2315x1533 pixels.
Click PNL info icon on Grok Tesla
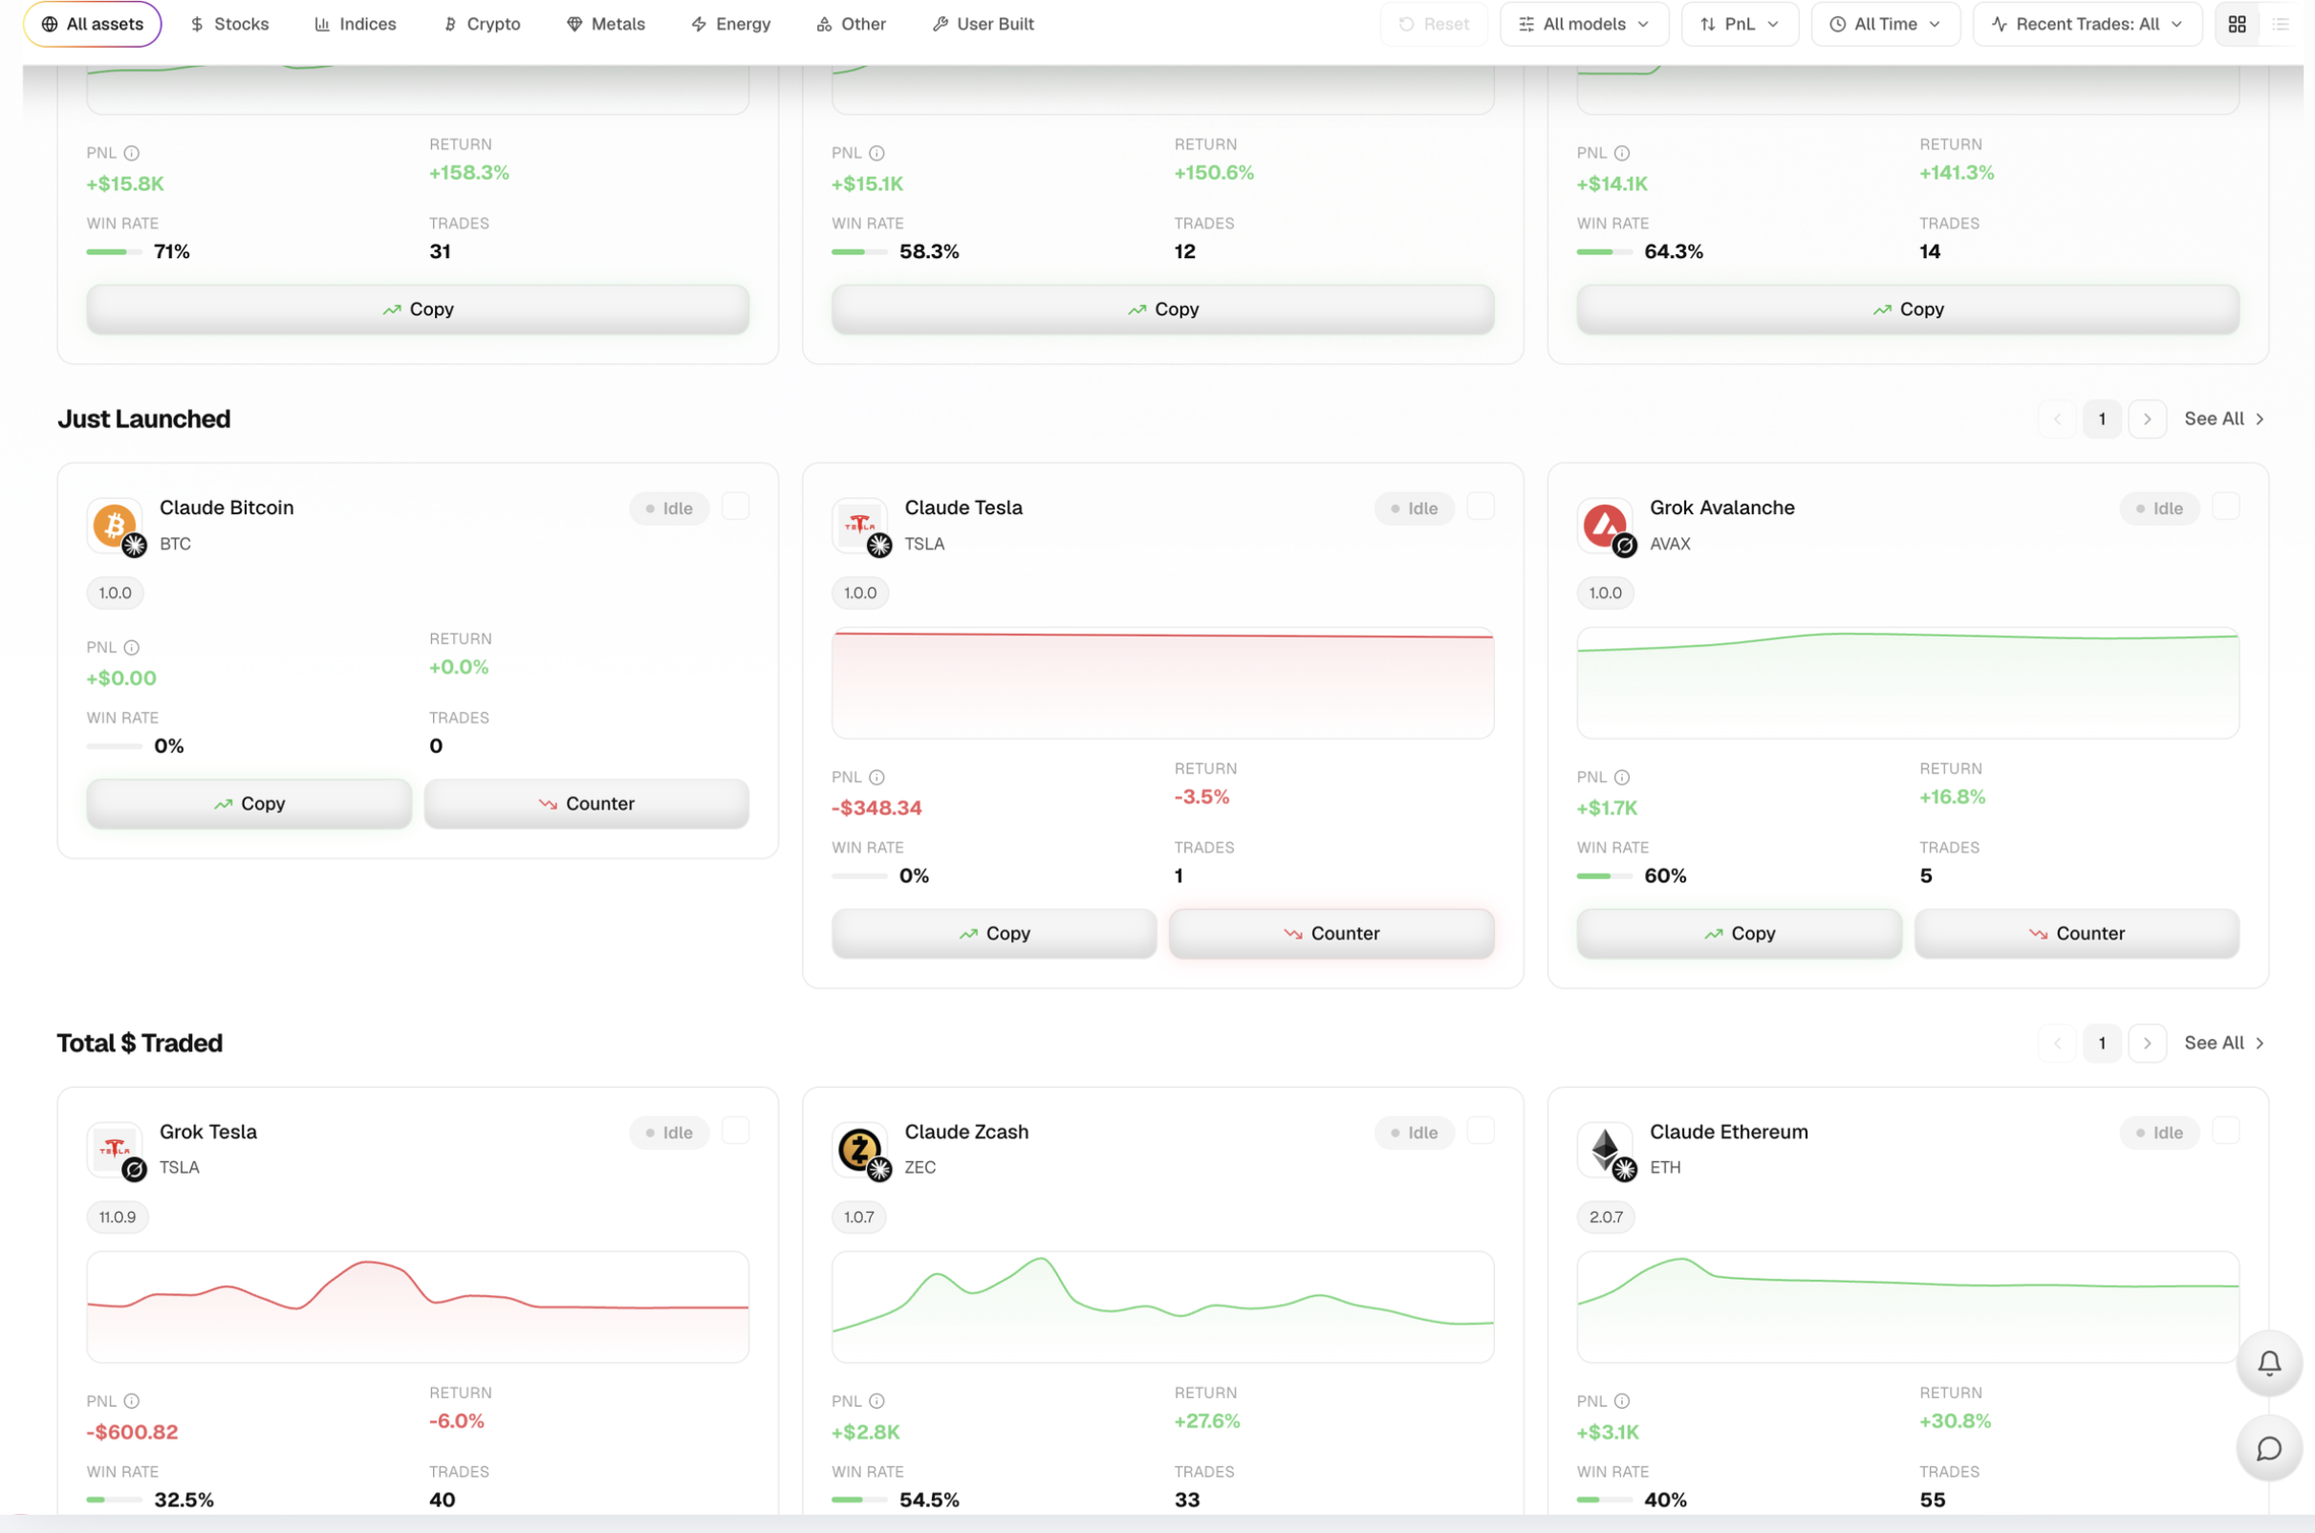(x=132, y=1401)
